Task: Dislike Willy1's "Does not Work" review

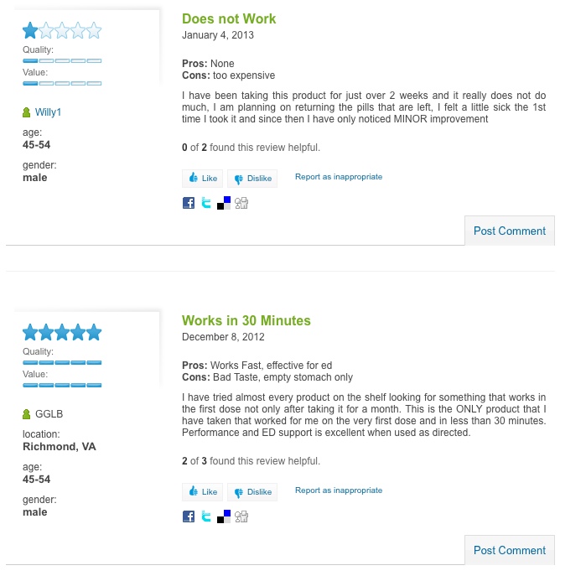Action: pyautogui.click(x=252, y=179)
